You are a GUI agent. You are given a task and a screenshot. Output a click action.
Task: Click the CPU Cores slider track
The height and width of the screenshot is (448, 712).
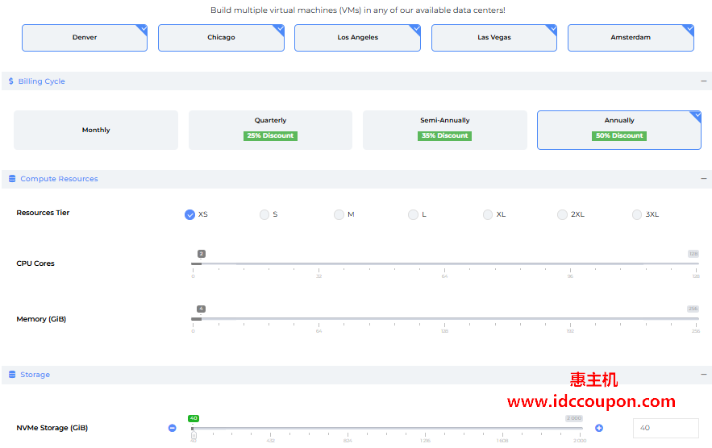point(444,263)
